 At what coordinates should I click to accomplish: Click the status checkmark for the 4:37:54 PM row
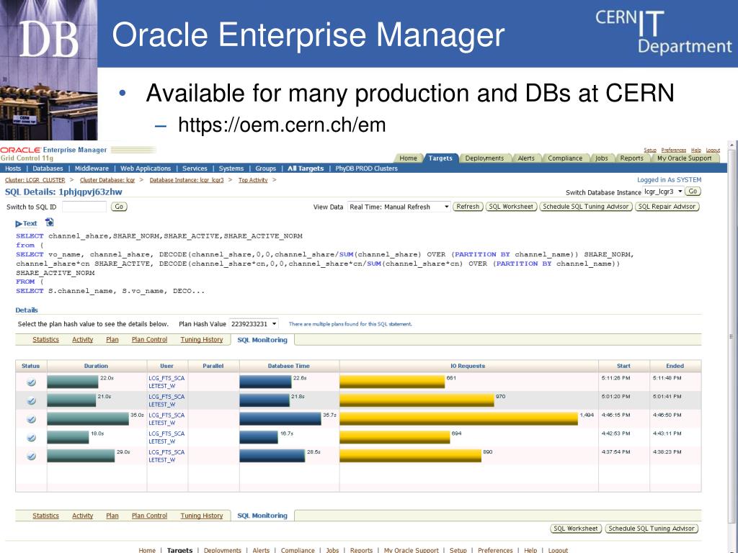(31, 456)
